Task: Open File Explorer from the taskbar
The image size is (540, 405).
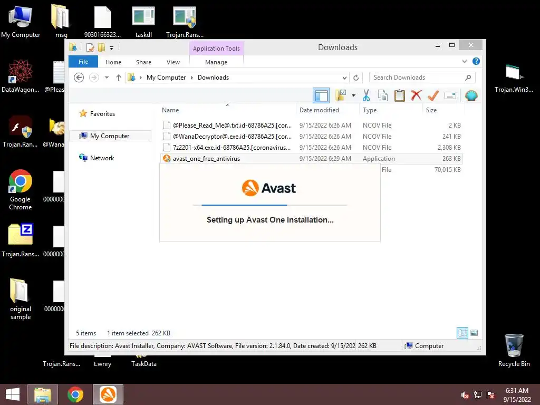Action: click(43, 394)
